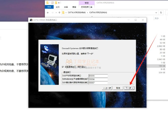
Task: Close the CATIA V5R20 installer window
Action: click(x=143, y=20)
